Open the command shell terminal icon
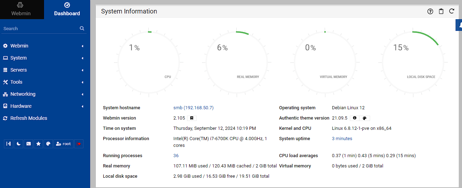Viewport: 462px width, 188px height. (x=28, y=144)
